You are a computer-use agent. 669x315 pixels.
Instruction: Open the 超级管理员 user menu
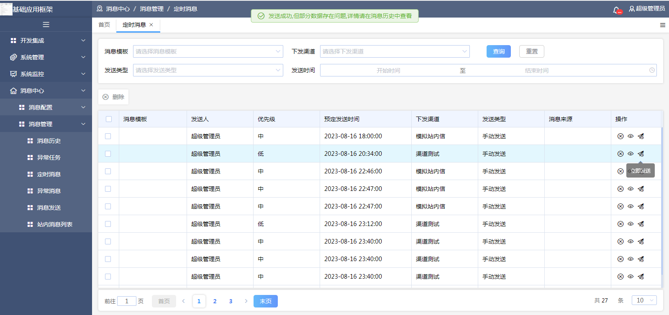[x=647, y=8]
